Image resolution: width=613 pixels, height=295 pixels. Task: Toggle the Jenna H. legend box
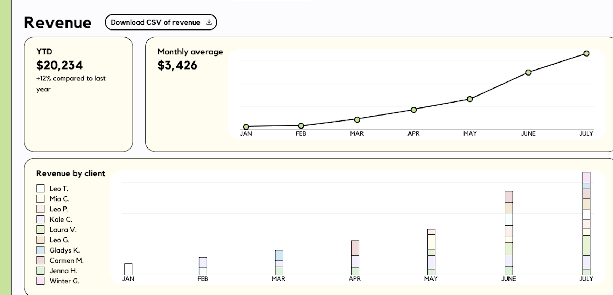pos(40,271)
